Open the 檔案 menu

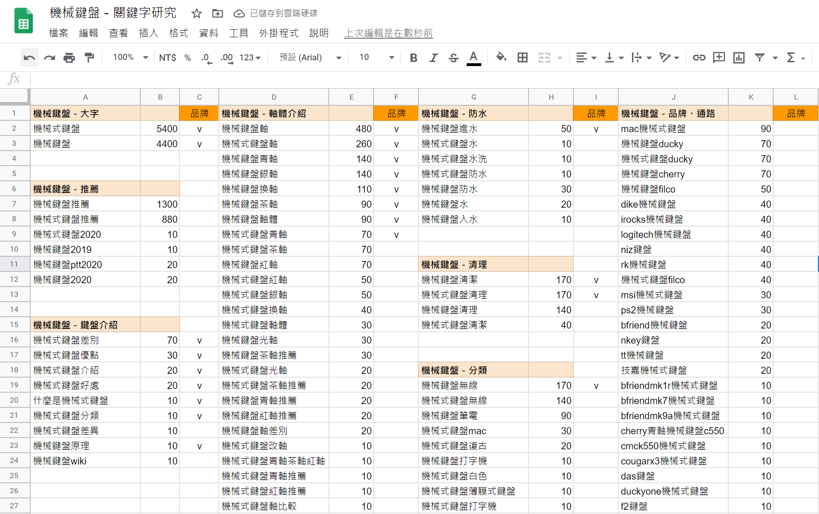59,33
